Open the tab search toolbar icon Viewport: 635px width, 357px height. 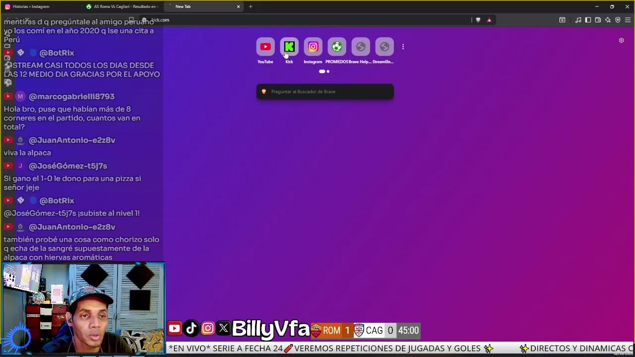562,20
